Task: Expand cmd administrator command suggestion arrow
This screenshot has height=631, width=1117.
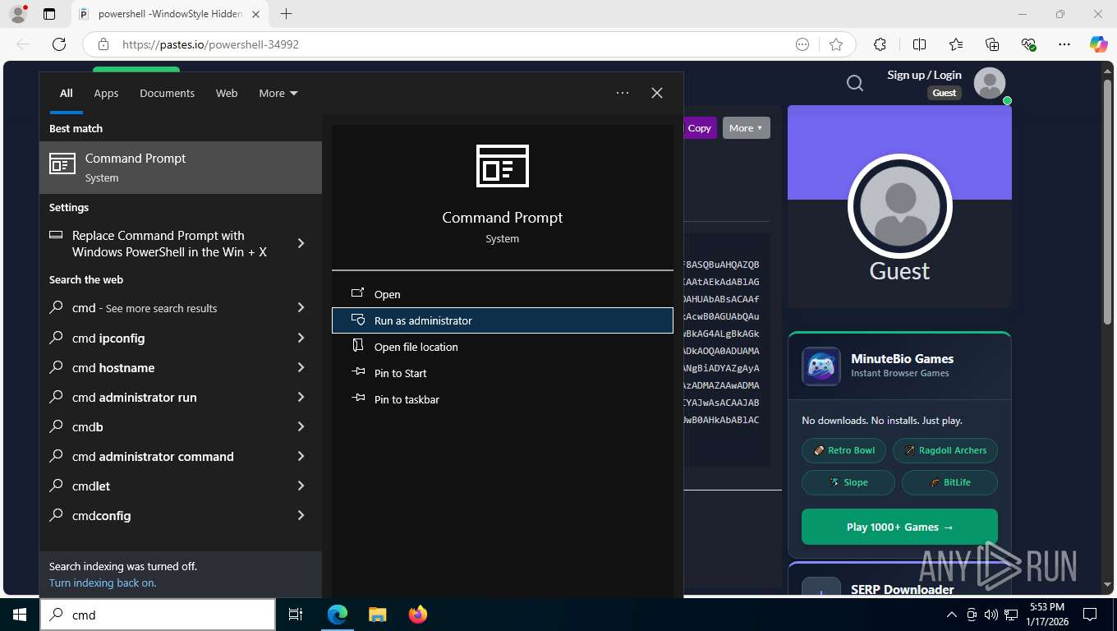Action: click(301, 456)
